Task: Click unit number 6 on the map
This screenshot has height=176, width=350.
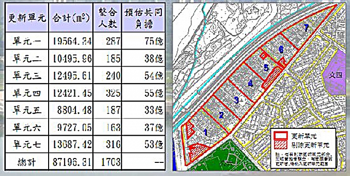Action: coord(281,50)
